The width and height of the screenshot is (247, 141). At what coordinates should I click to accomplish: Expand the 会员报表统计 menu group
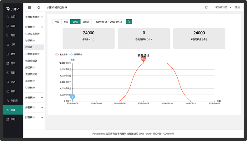click(34, 17)
